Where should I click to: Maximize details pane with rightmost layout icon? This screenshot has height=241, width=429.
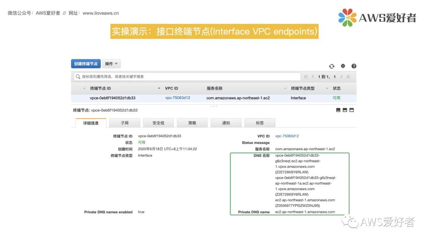[352, 110]
